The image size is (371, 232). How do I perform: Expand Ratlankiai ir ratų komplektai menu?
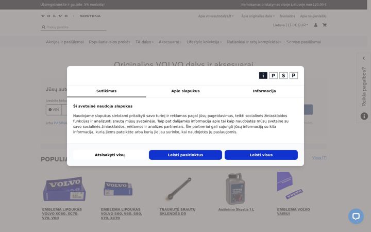pyautogui.click(x=254, y=42)
